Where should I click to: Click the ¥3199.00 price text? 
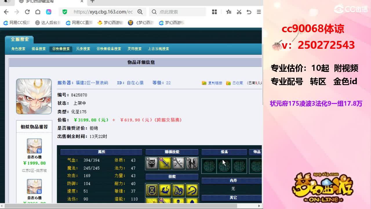pyautogui.click(x=91, y=120)
